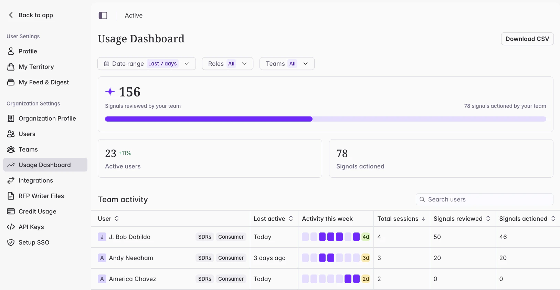Screen dimensions: 560x290
Task: Open the Roles filter dropdown
Action: pyautogui.click(x=228, y=64)
